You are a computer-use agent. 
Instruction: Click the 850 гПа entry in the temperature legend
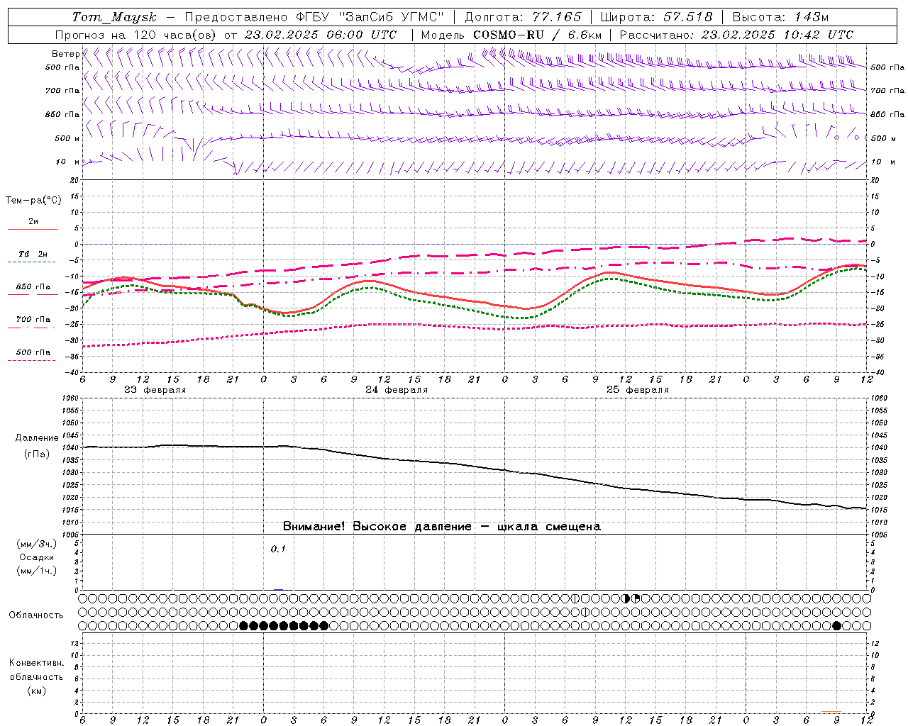tap(33, 287)
